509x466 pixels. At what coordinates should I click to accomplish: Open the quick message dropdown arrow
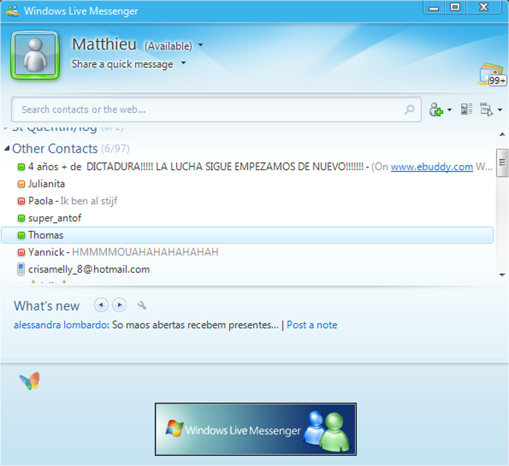[184, 63]
